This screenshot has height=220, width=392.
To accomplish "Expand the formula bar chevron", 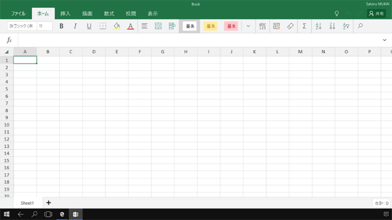I will tap(385, 40).
